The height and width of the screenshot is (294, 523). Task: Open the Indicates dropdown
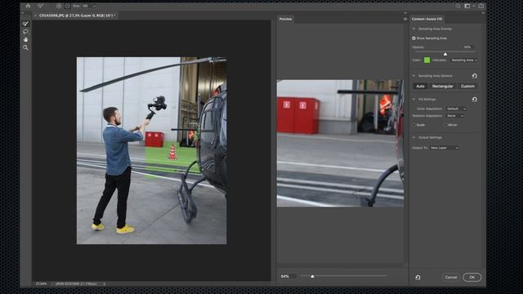coord(464,60)
